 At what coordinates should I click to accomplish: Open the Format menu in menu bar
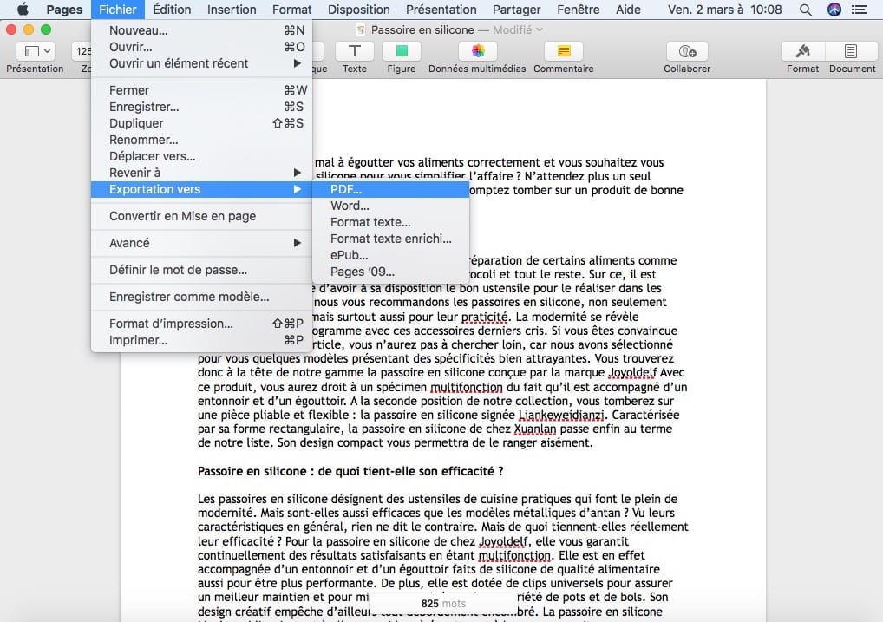pos(291,10)
